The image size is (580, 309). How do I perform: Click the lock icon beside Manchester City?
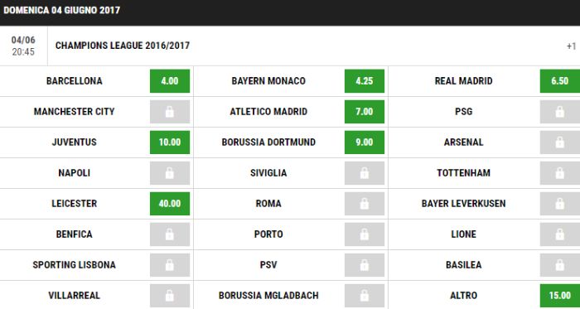[170, 112]
